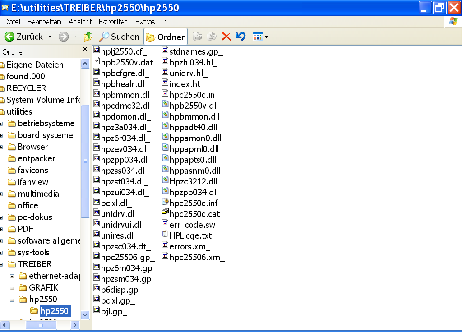
Task: Click the Move To folder toolbar icon
Action: pyautogui.click(x=197, y=37)
